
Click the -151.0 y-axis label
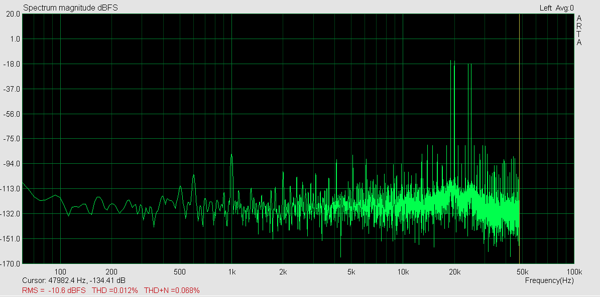point(11,238)
